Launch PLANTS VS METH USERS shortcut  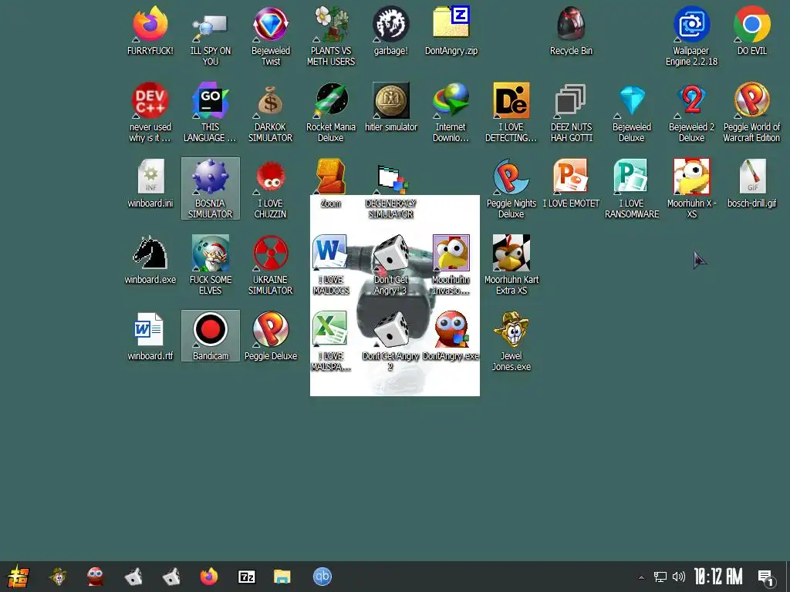point(331,35)
